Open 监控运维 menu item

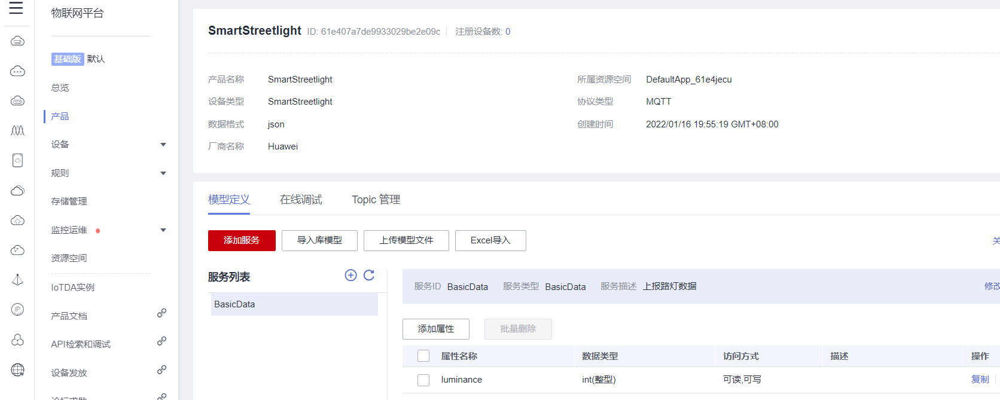tap(69, 230)
